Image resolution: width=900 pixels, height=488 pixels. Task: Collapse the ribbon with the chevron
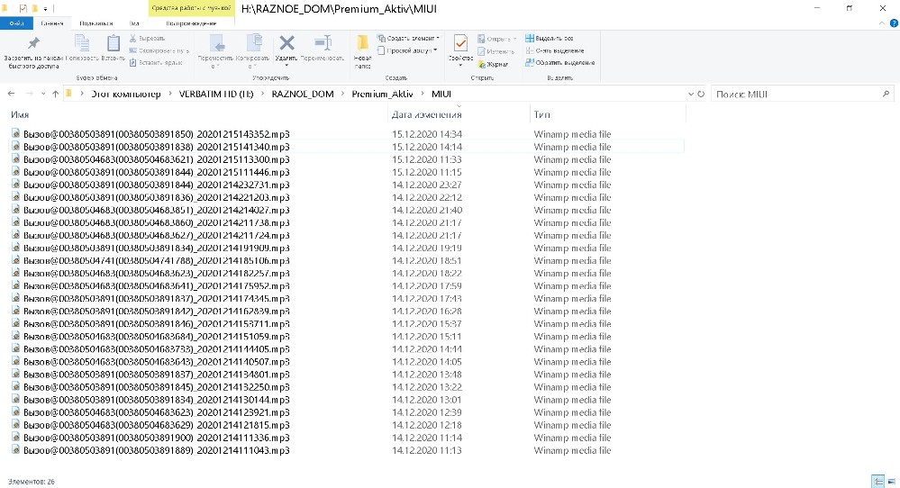(x=882, y=23)
